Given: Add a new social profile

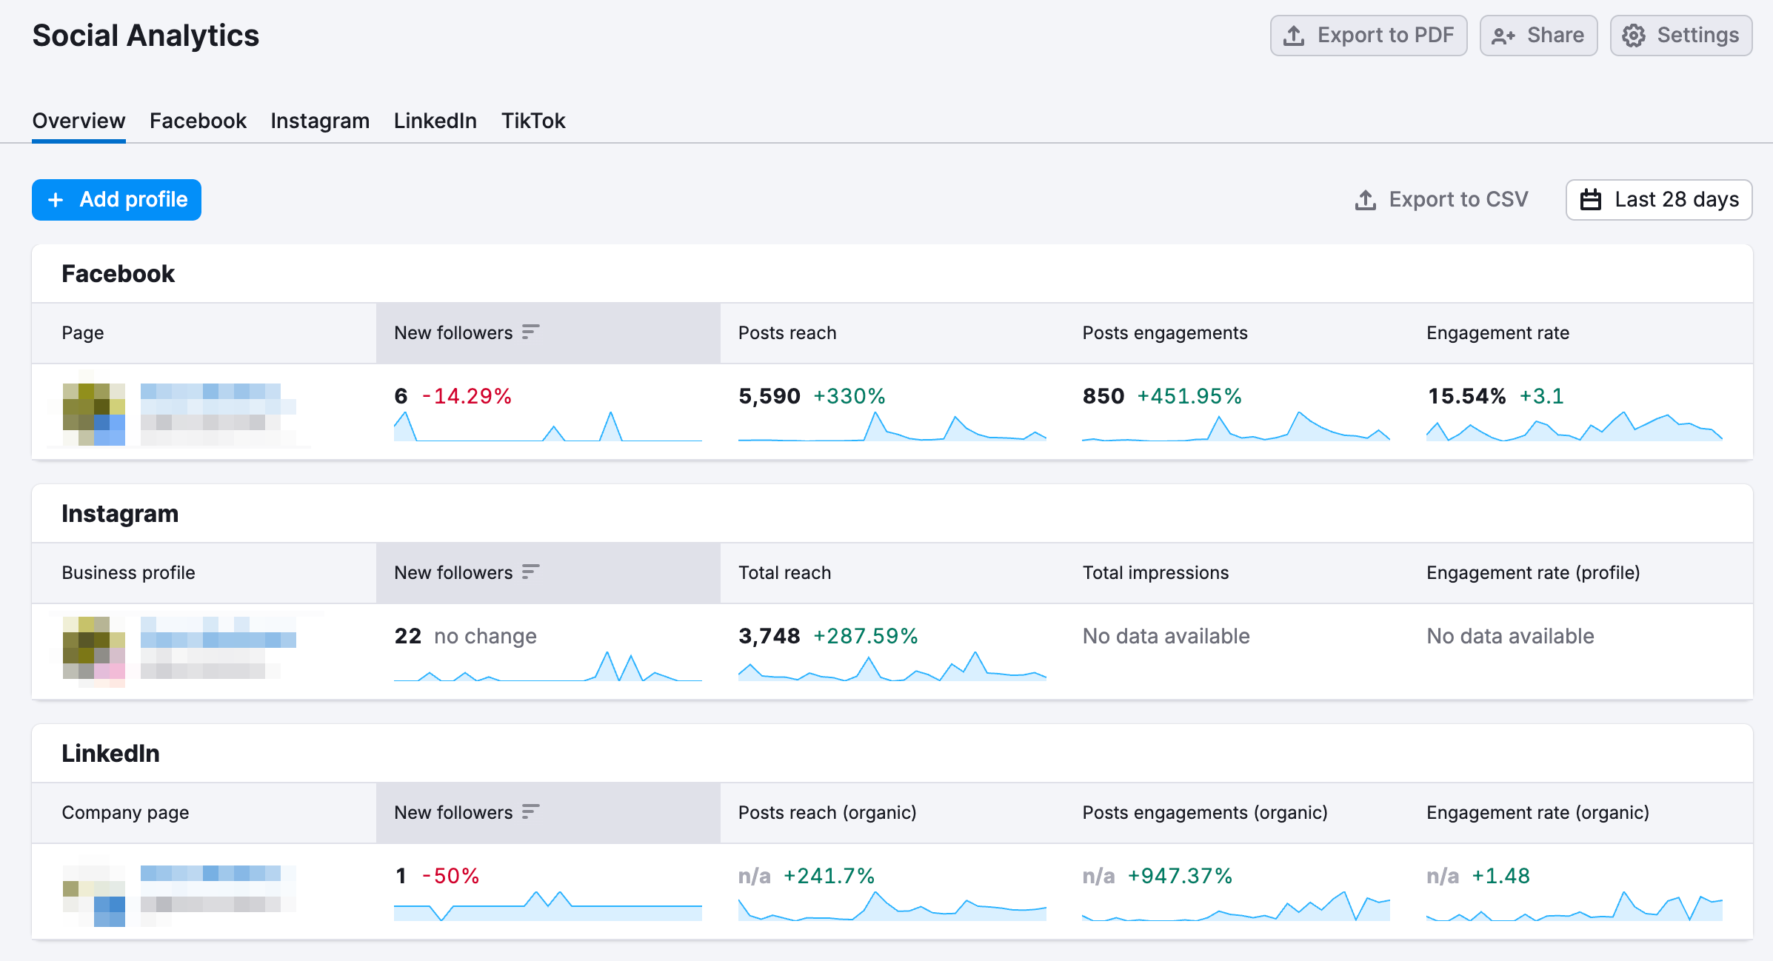Looking at the screenshot, I should (x=116, y=199).
